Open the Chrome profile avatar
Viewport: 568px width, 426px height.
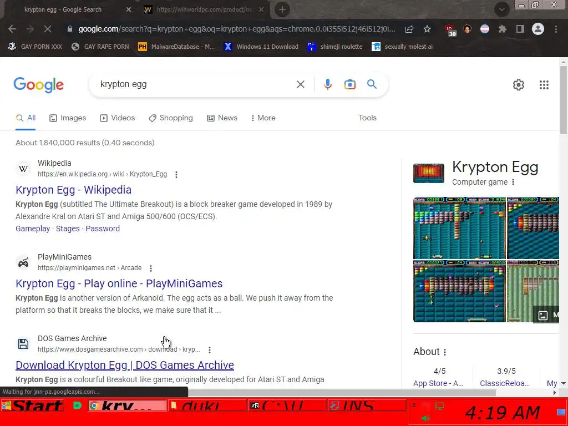[x=538, y=29]
